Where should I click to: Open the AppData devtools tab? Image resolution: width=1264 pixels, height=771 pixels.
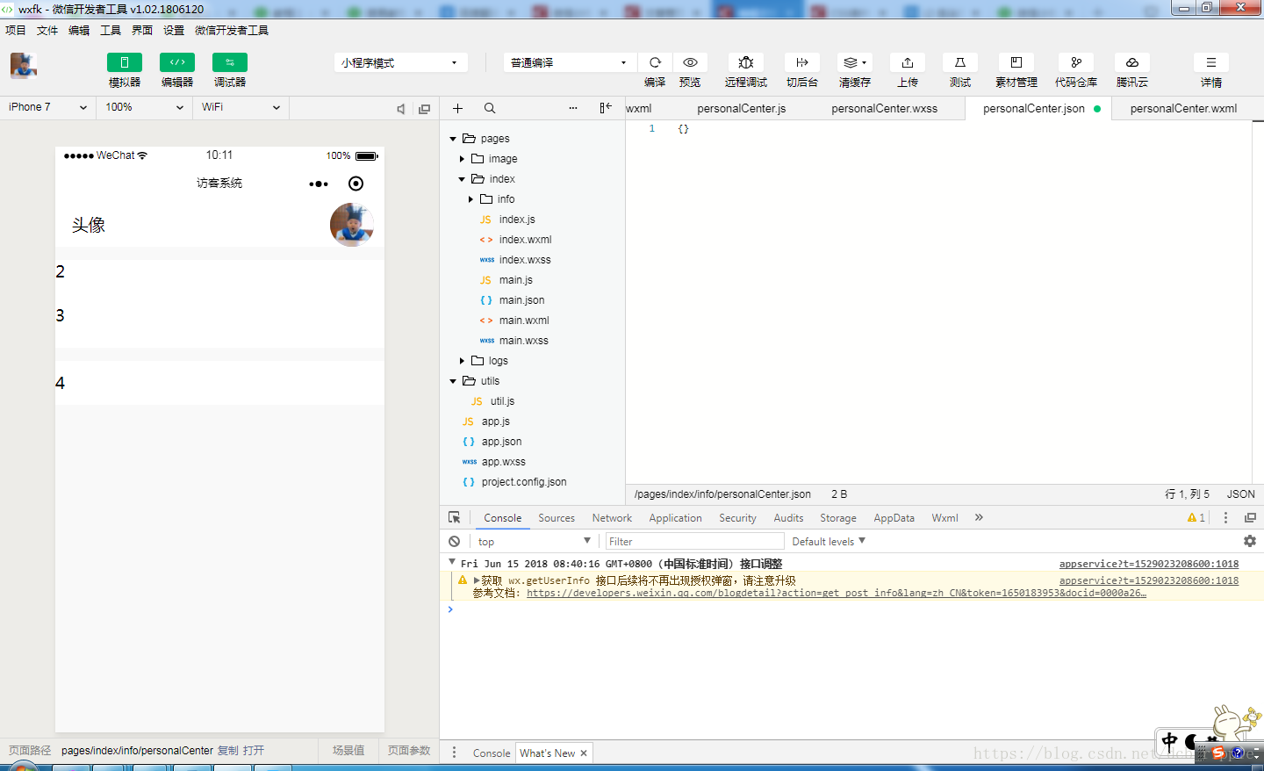(x=894, y=518)
